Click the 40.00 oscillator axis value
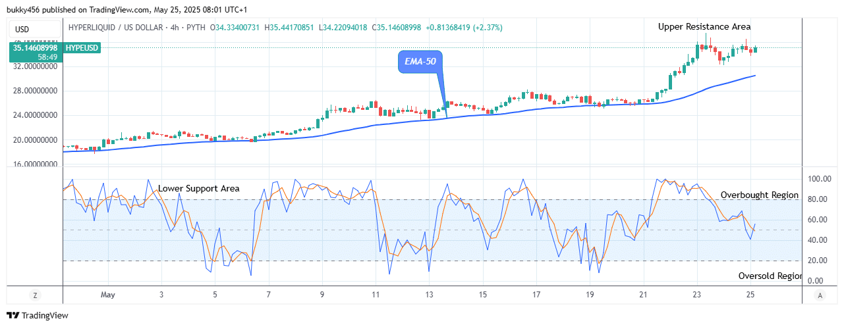Image resolution: width=844 pixels, height=327 pixels. click(819, 240)
